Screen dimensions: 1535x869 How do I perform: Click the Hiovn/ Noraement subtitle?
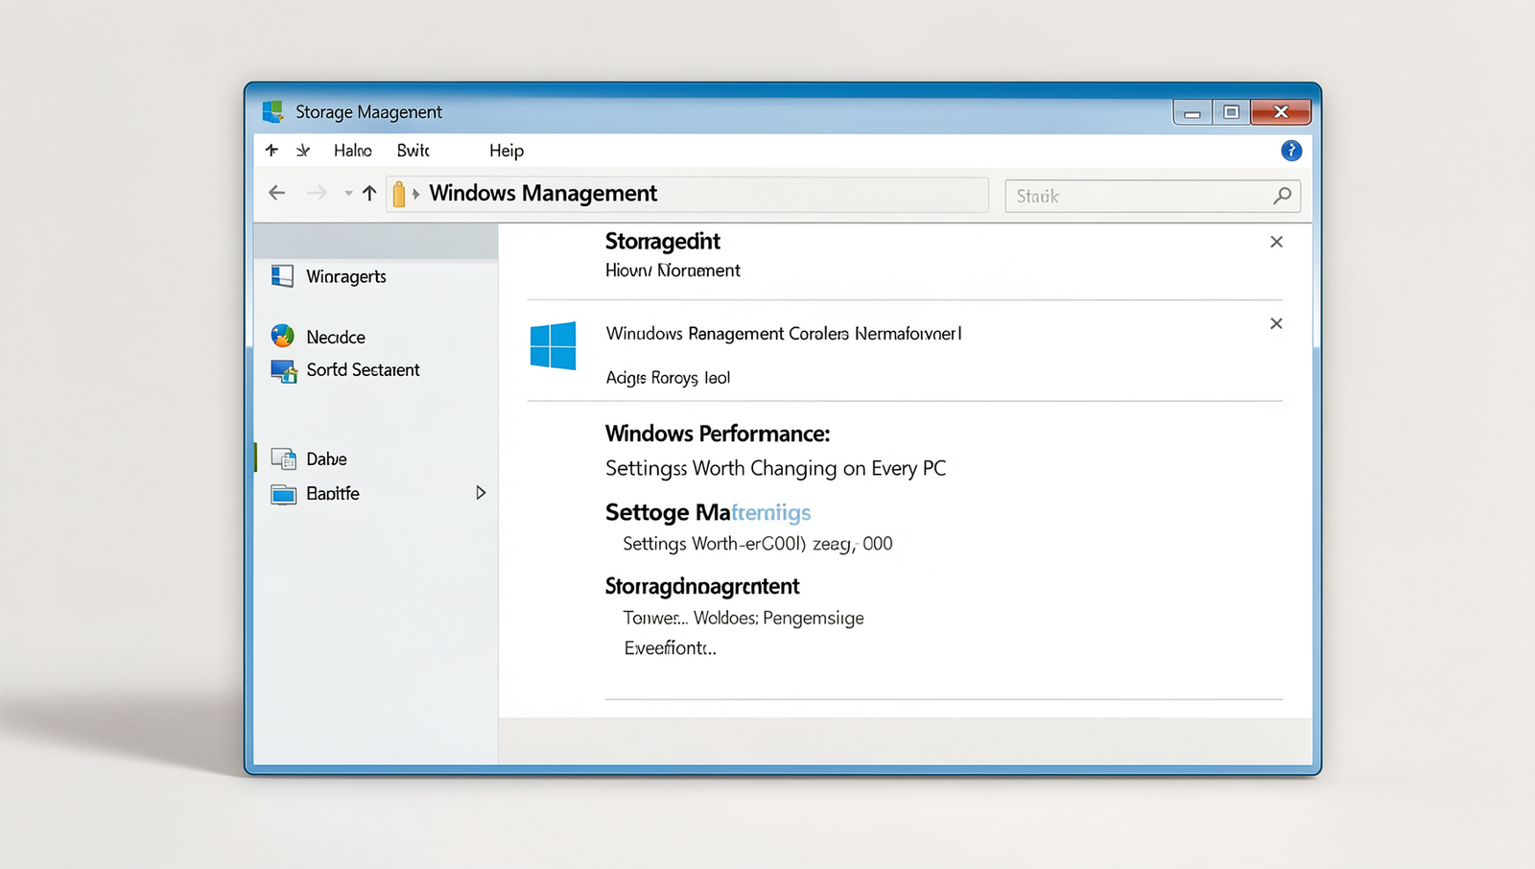673,270
